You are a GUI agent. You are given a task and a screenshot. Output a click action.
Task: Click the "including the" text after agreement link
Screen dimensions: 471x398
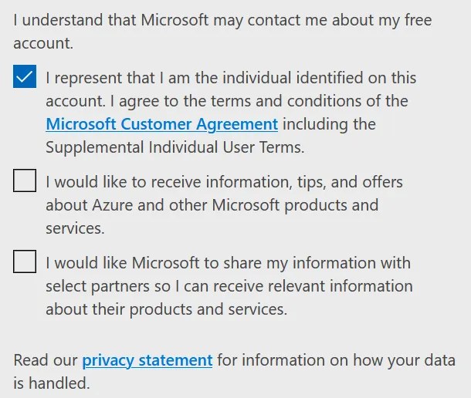point(328,124)
